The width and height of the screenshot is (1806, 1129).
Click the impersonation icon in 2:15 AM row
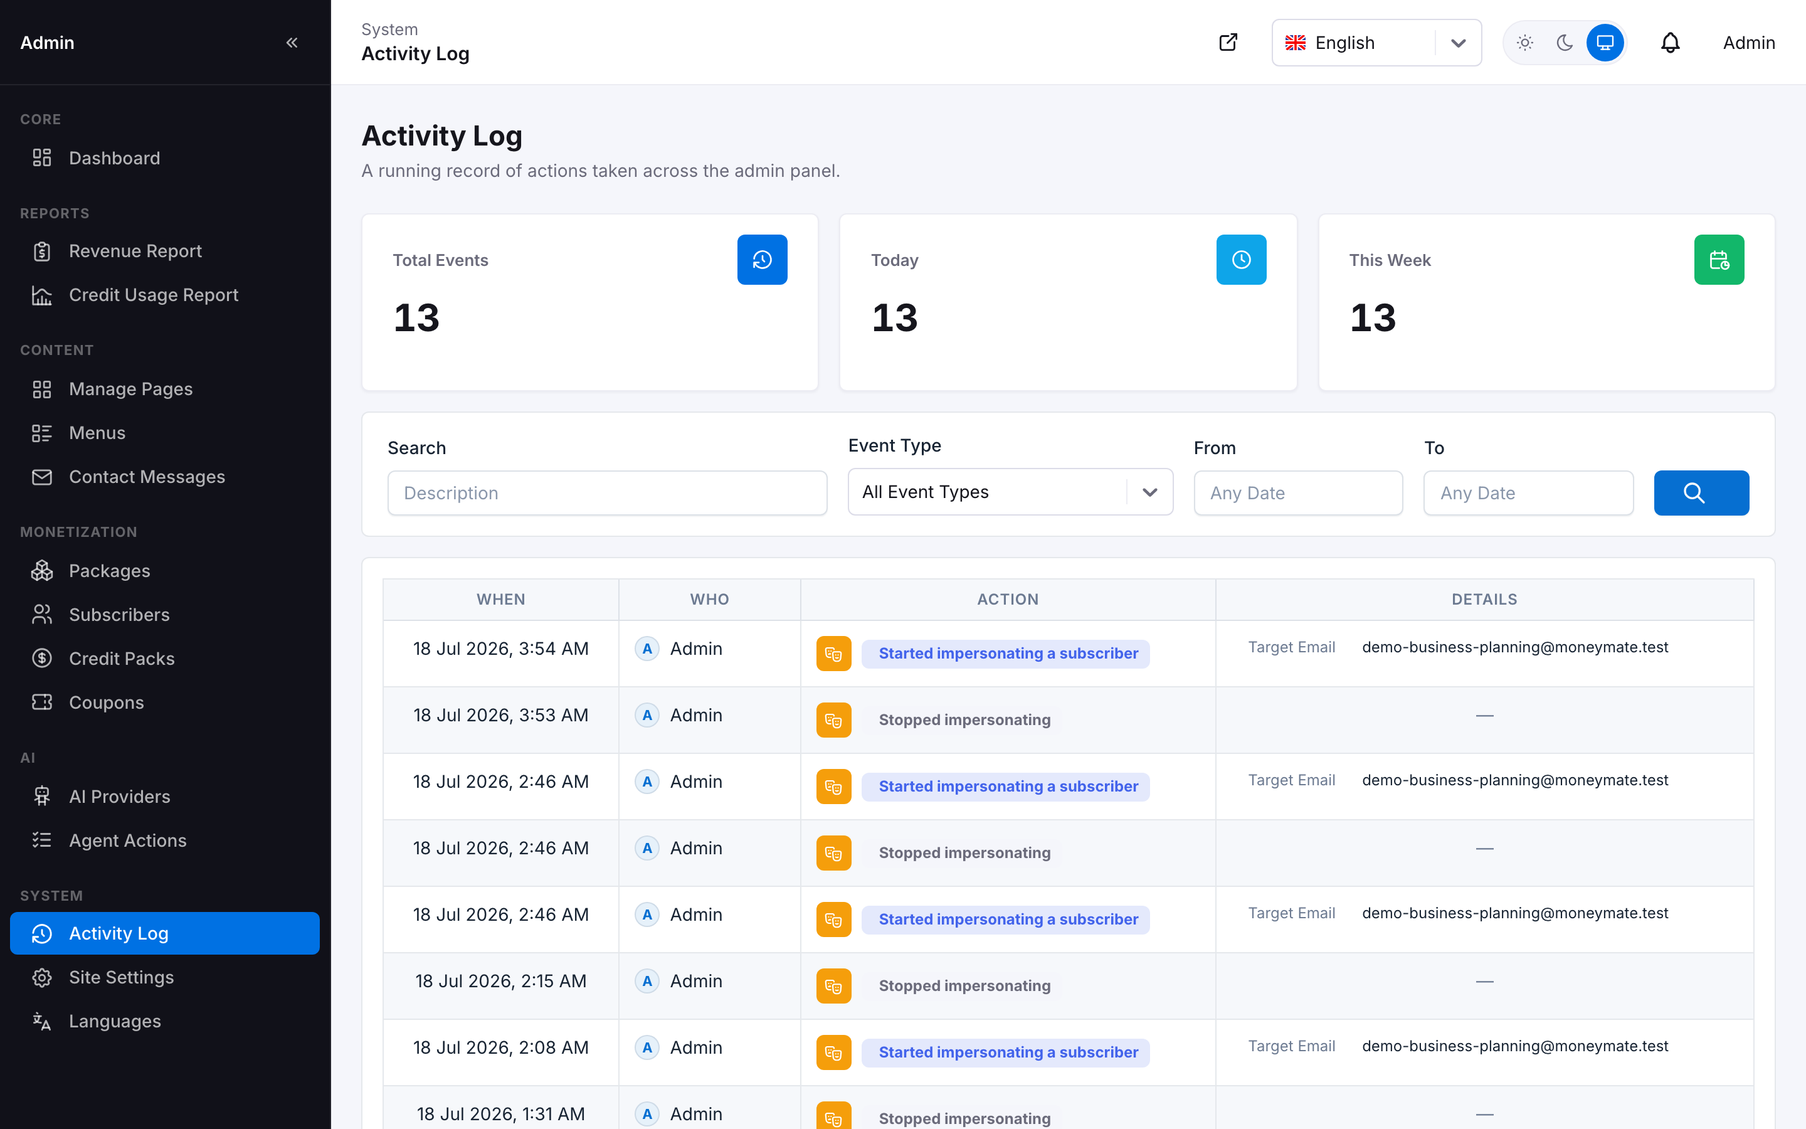(x=833, y=985)
